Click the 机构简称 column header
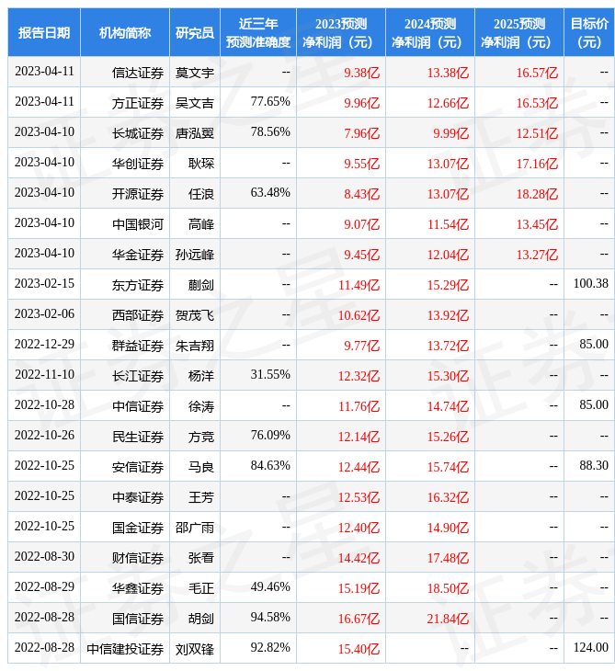 (125, 32)
